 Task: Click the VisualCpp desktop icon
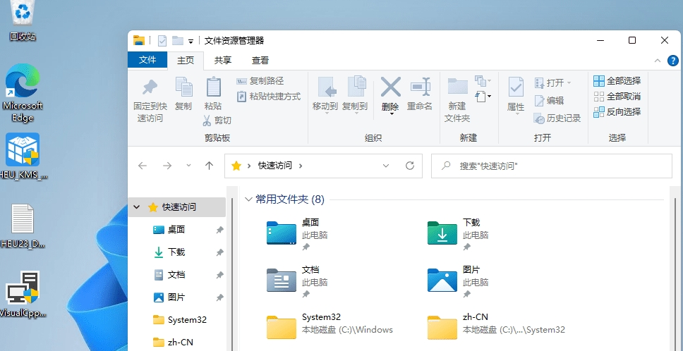pyautogui.click(x=23, y=294)
